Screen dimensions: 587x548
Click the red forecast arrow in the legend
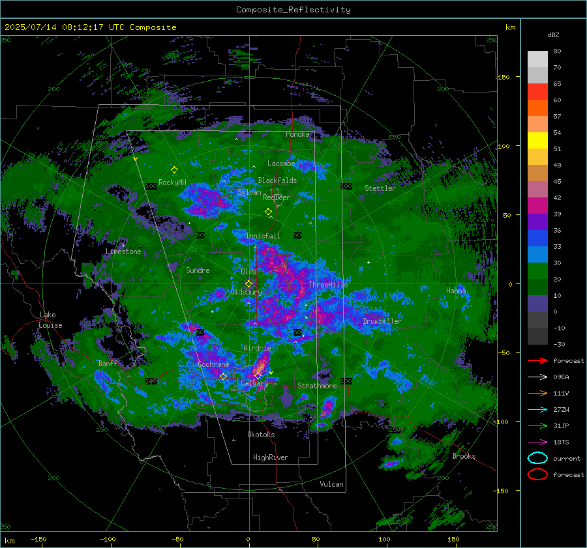tap(537, 360)
